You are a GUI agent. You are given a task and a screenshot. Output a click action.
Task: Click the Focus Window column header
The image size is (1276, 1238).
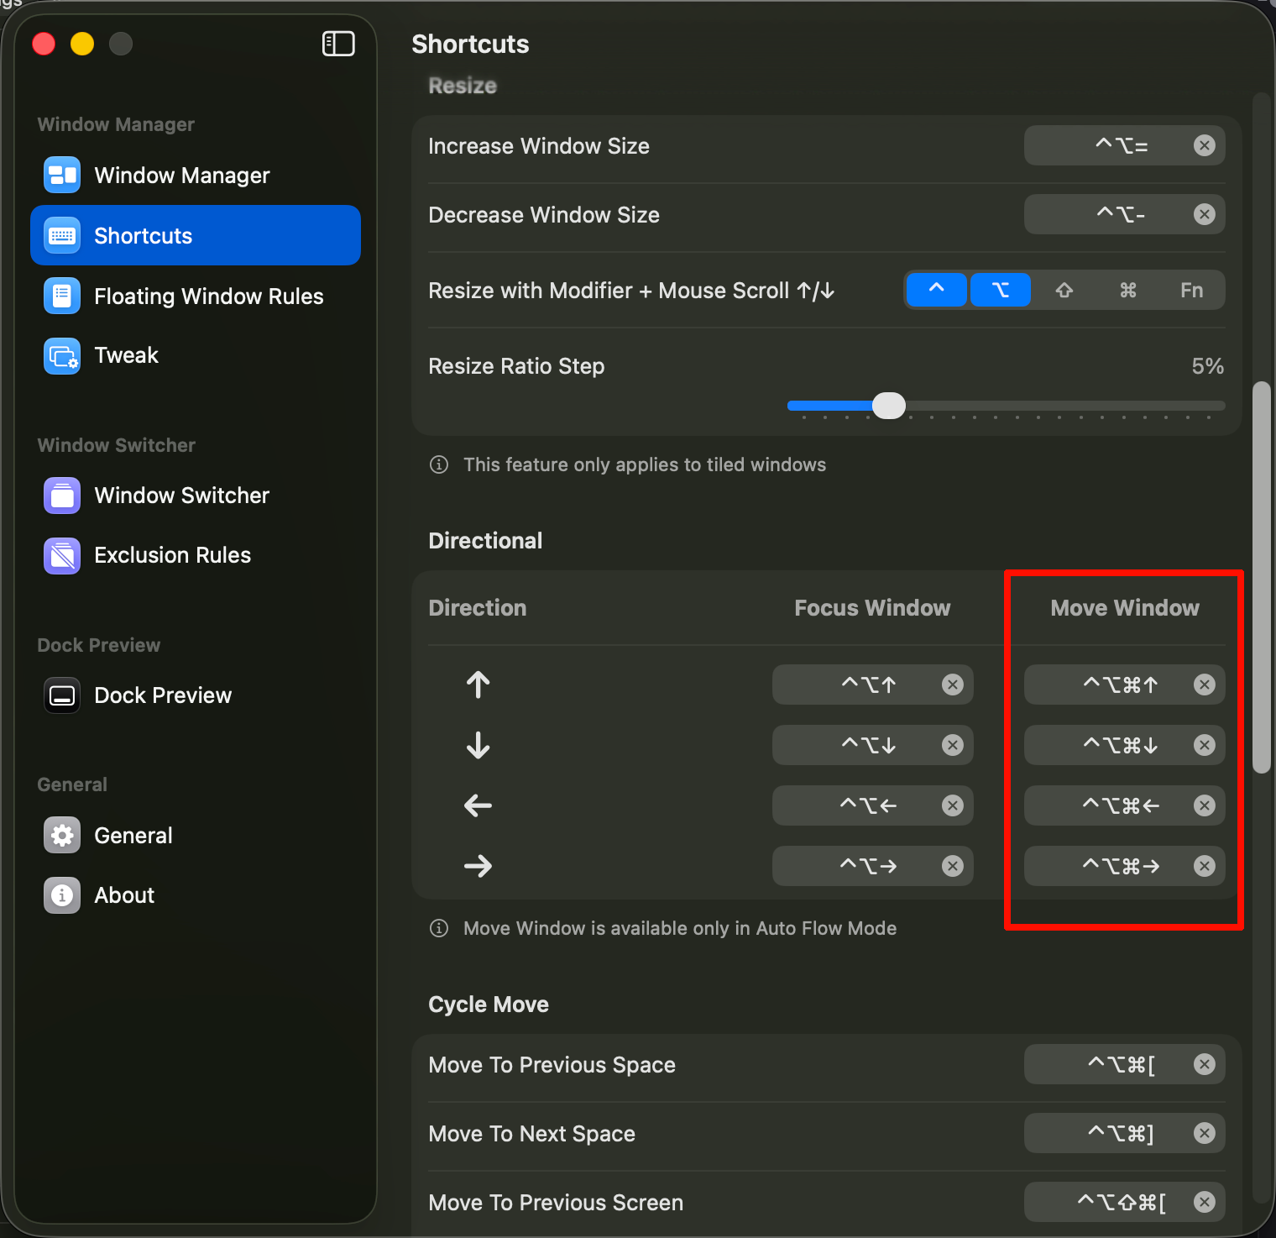(x=872, y=607)
